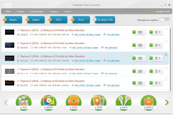Viewport: 173px width, 115px height.
Task: Visit the freemake.com link
Action: (x=160, y=11)
